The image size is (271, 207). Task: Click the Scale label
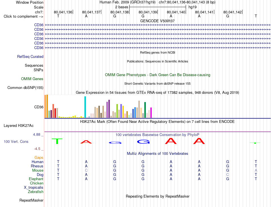click(39, 7)
